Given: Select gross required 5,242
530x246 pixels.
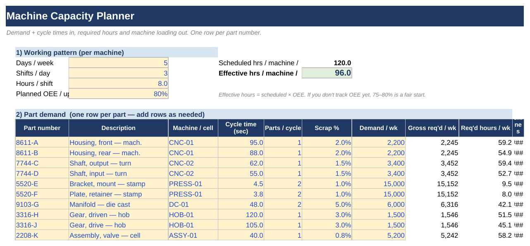Looking at the screenshot, I should (x=432, y=235).
